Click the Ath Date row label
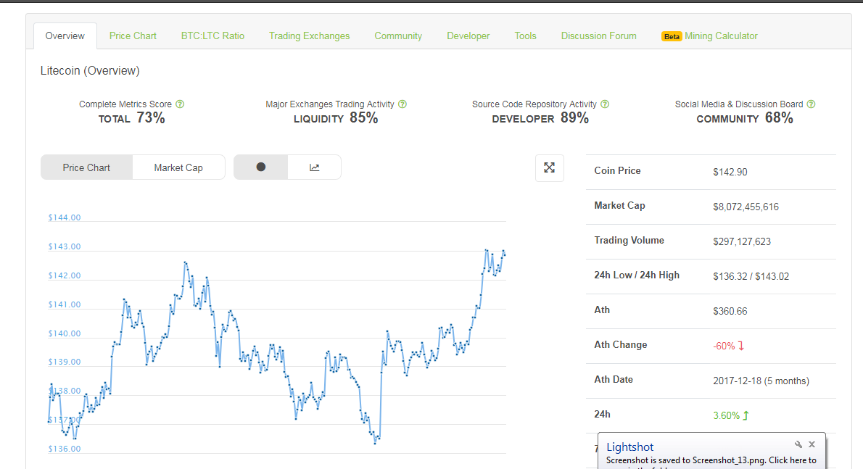 pos(614,379)
